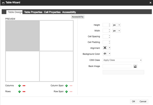
Task: Click the Cell Spacing stepper arrows
Action: click(x=109, y=37)
